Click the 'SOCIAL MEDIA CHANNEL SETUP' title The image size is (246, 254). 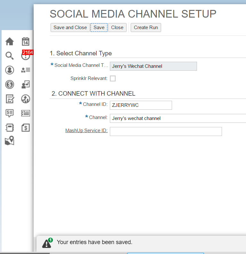point(133,14)
